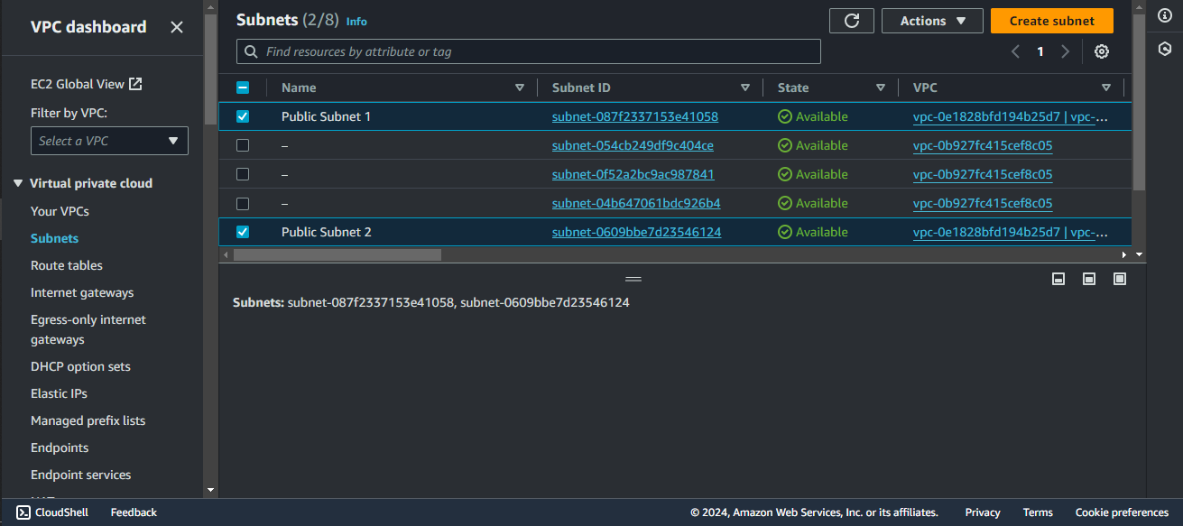Click the sidebar scroll down arrow
Screen dimensions: 1183x526
tap(210, 491)
